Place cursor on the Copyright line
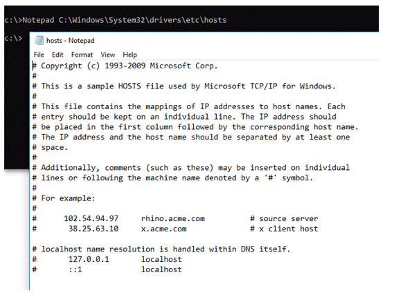Viewport: 403px width, 295px height. click(125, 66)
